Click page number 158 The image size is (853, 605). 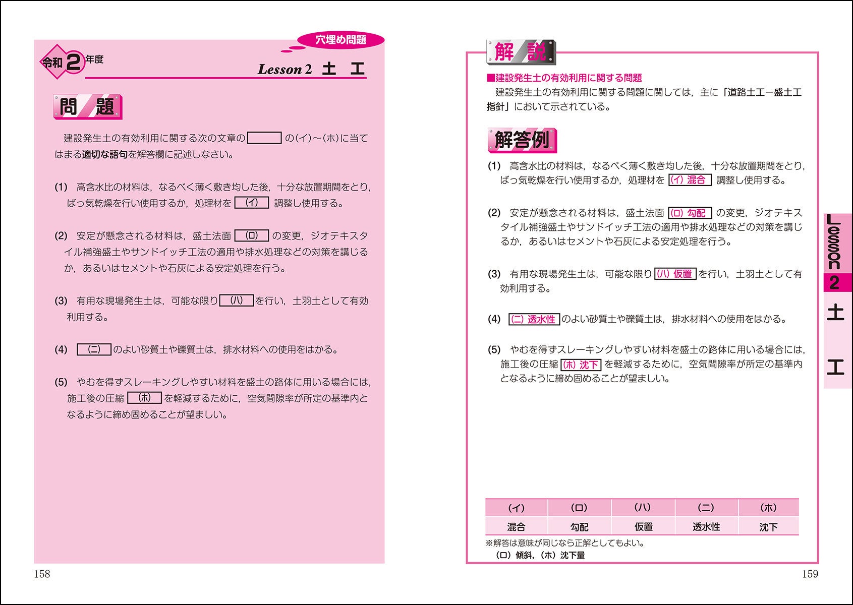pyautogui.click(x=42, y=574)
